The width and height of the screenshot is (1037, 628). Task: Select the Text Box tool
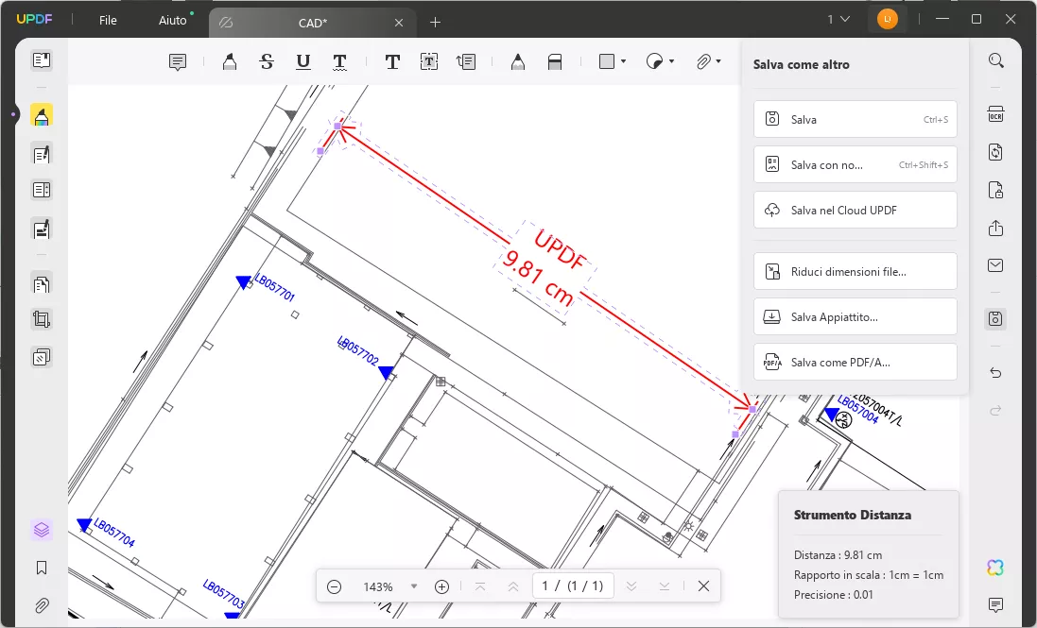[x=429, y=62]
